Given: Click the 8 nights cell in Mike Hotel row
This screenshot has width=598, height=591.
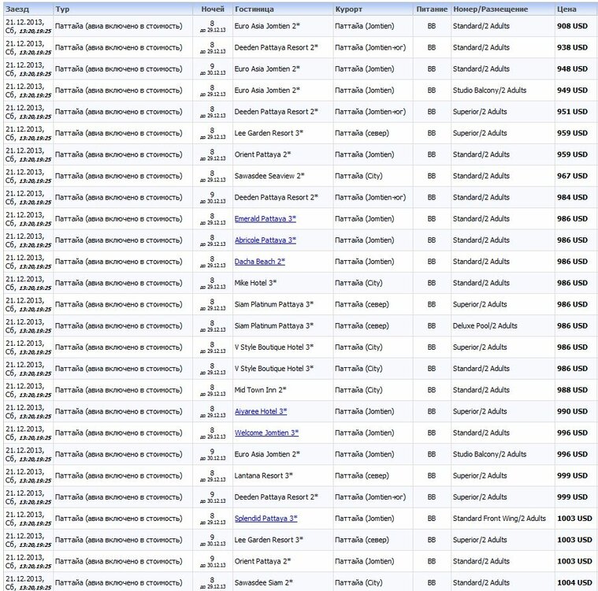Looking at the screenshot, I should click(213, 283).
